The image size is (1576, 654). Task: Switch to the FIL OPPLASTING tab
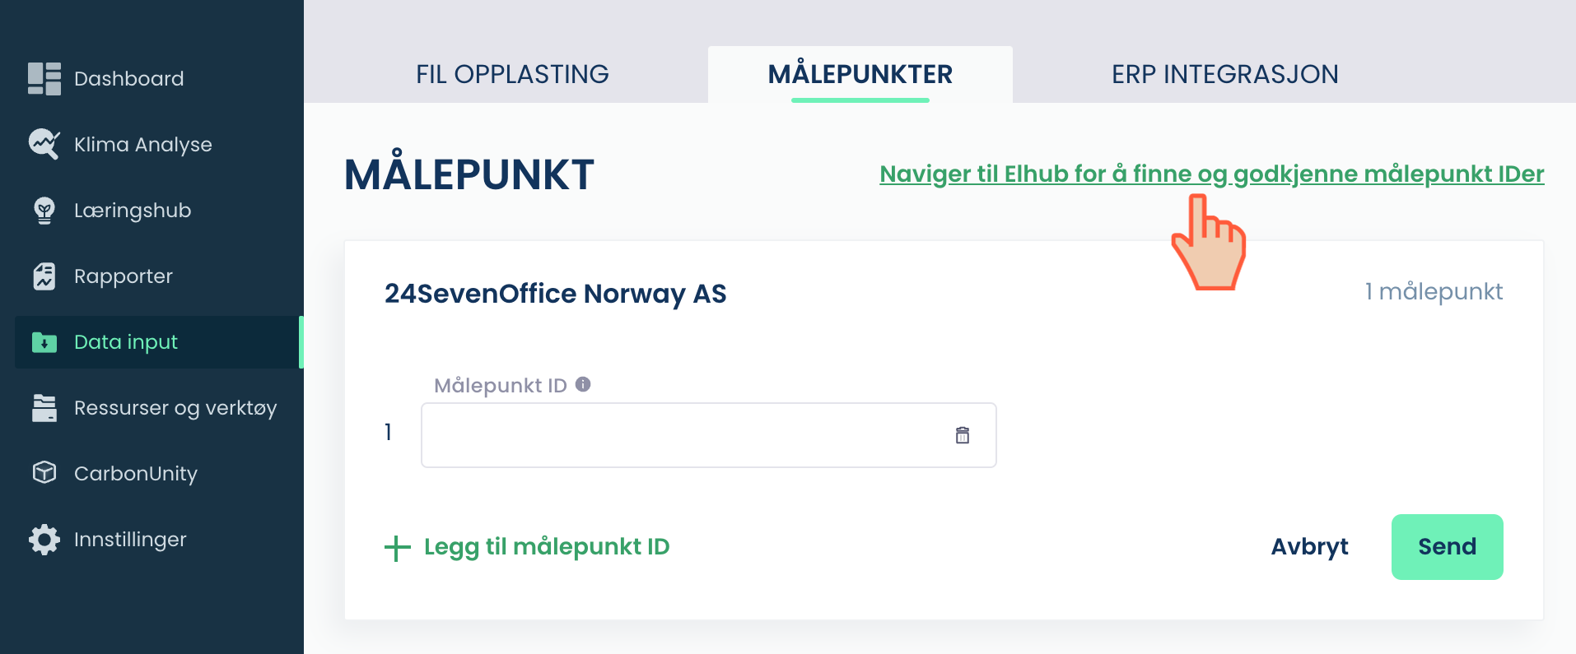pyautogui.click(x=512, y=74)
